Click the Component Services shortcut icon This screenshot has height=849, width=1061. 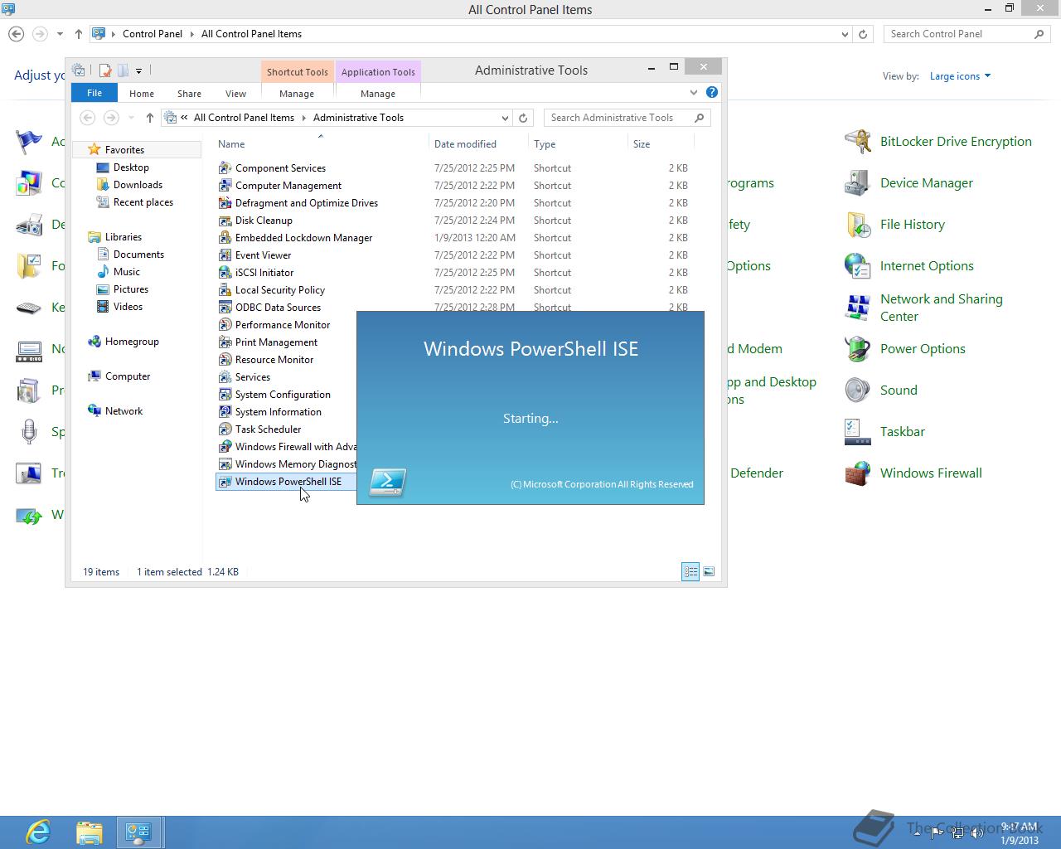[225, 168]
